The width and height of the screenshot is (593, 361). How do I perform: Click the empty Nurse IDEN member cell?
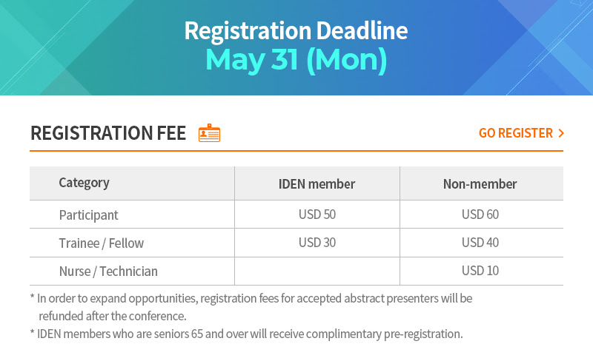tap(317, 271)
